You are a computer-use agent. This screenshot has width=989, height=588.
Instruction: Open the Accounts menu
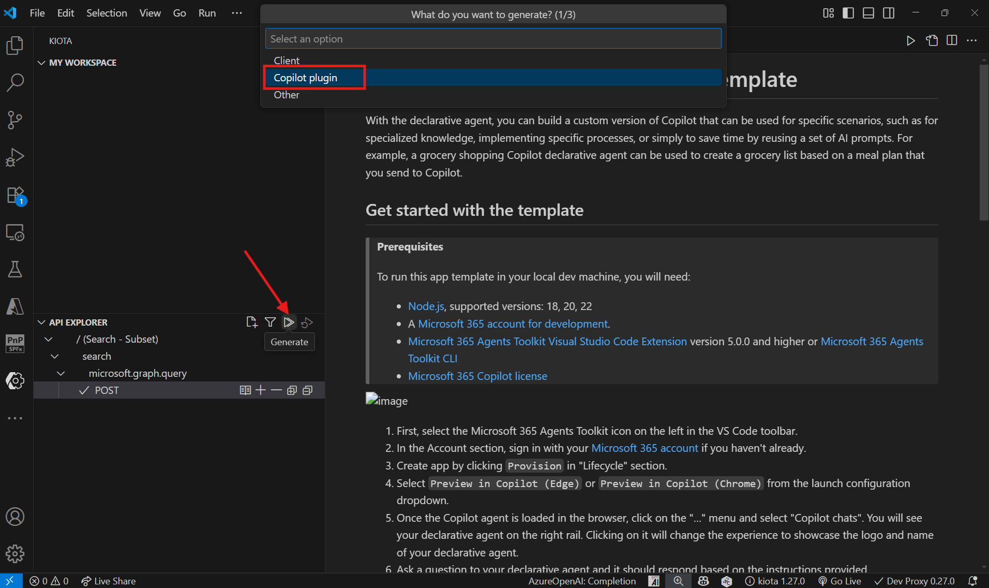[x=15, y=517]
